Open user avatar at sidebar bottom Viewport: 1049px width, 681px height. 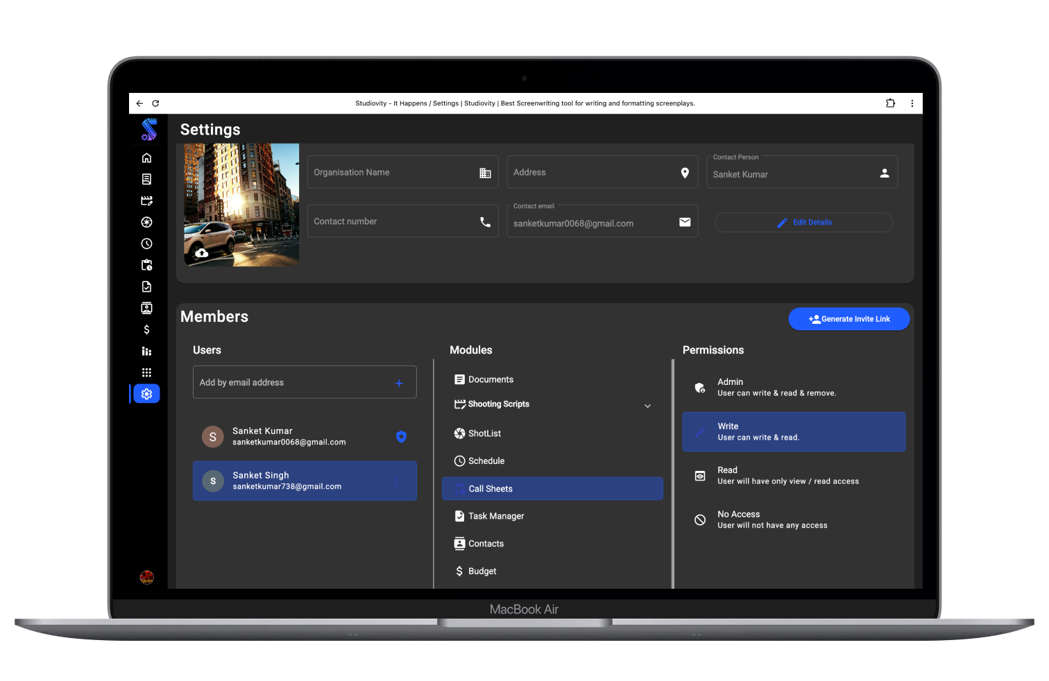tap(146, 578)
